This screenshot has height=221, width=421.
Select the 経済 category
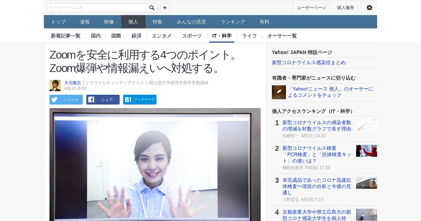136,36
